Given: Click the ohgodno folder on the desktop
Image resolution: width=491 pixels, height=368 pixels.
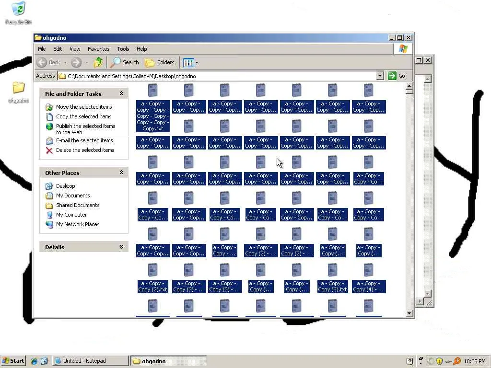Looking at the screenshot, I should coord(19,92).
